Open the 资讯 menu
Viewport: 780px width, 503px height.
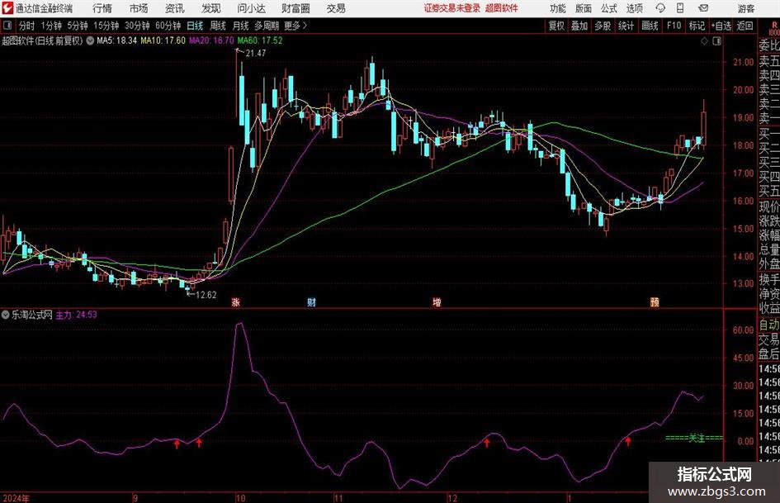(175, 8)
